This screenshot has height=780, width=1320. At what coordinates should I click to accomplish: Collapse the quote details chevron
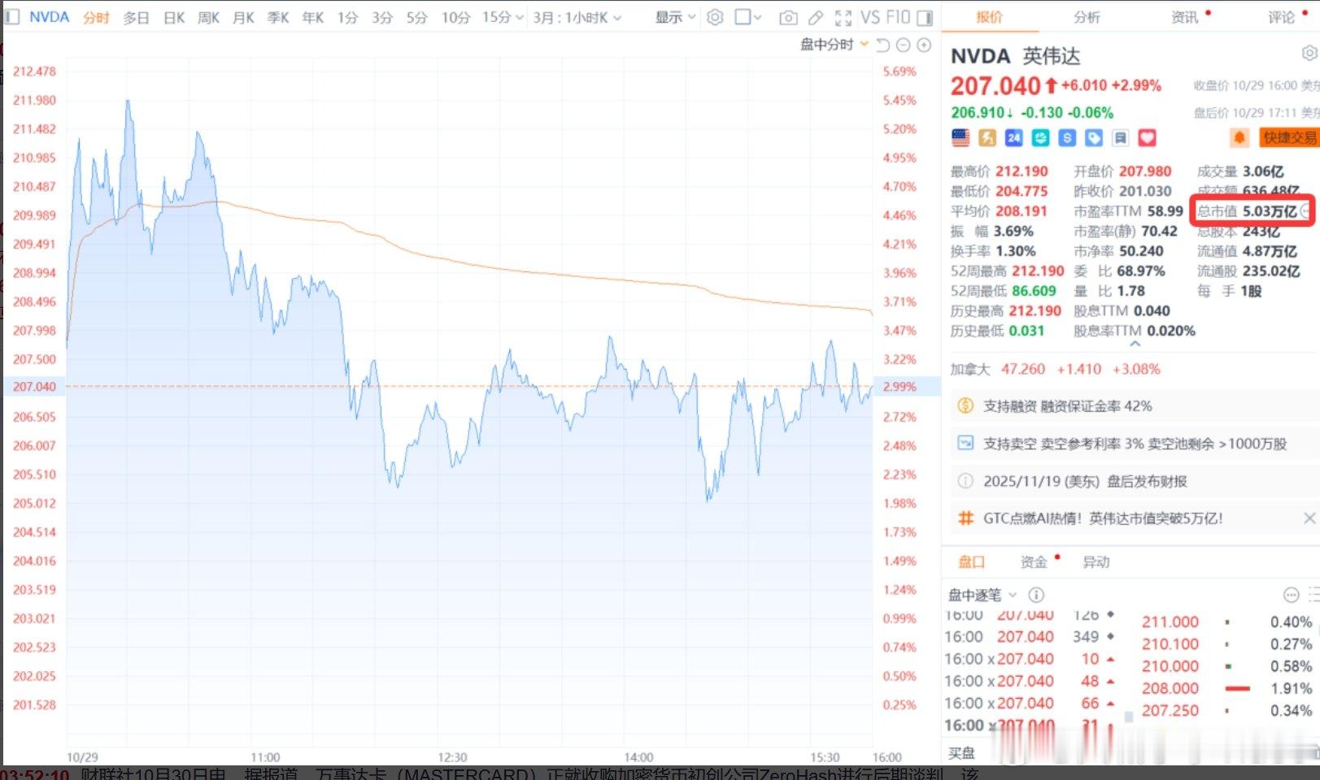coord(1135,344)
